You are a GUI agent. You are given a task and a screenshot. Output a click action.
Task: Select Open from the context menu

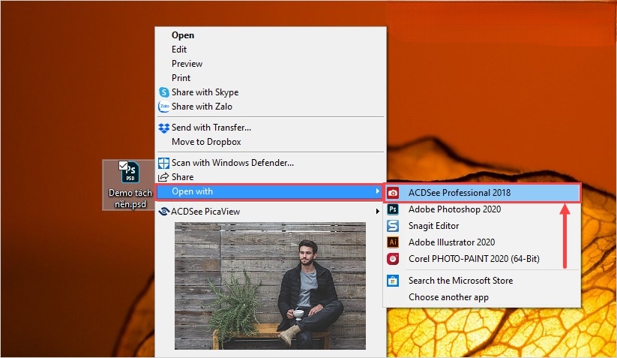(x=183, y=35)
